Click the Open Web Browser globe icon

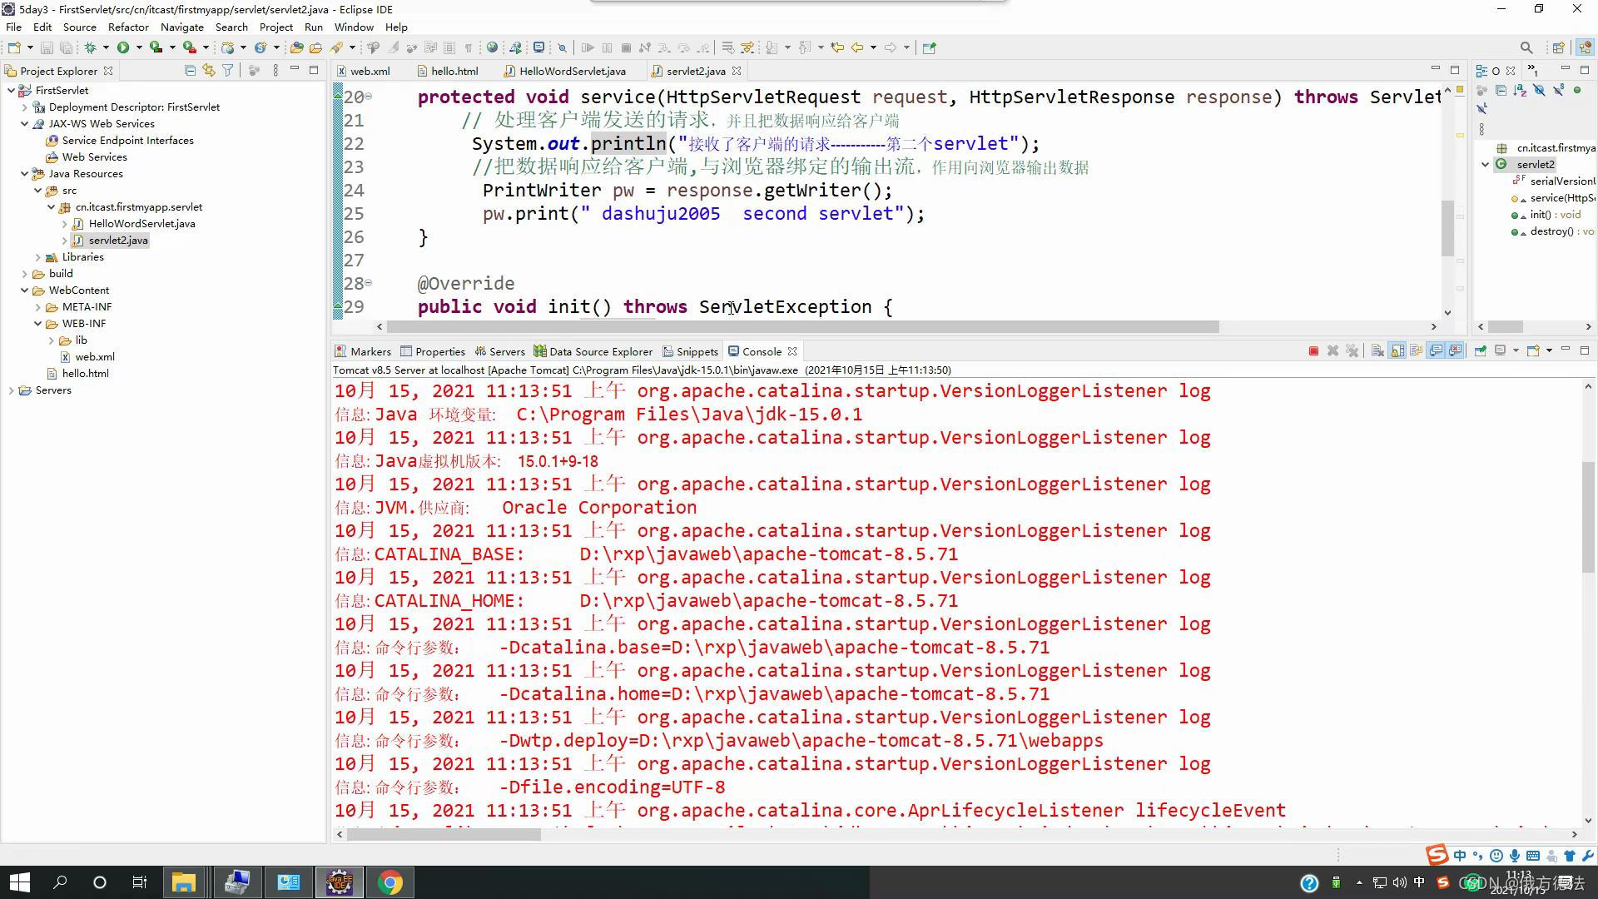(x=492, y=47)
